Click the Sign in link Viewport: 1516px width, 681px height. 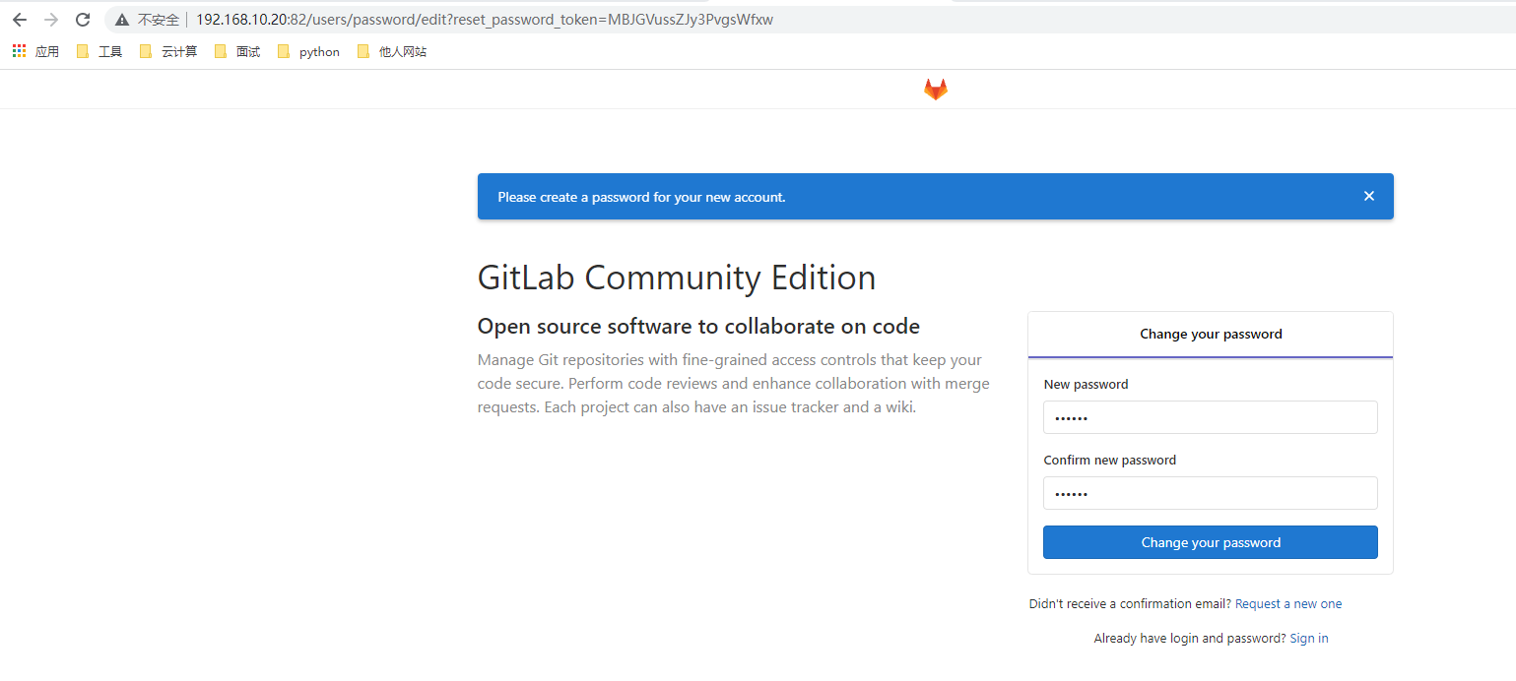click(1309, 639)
